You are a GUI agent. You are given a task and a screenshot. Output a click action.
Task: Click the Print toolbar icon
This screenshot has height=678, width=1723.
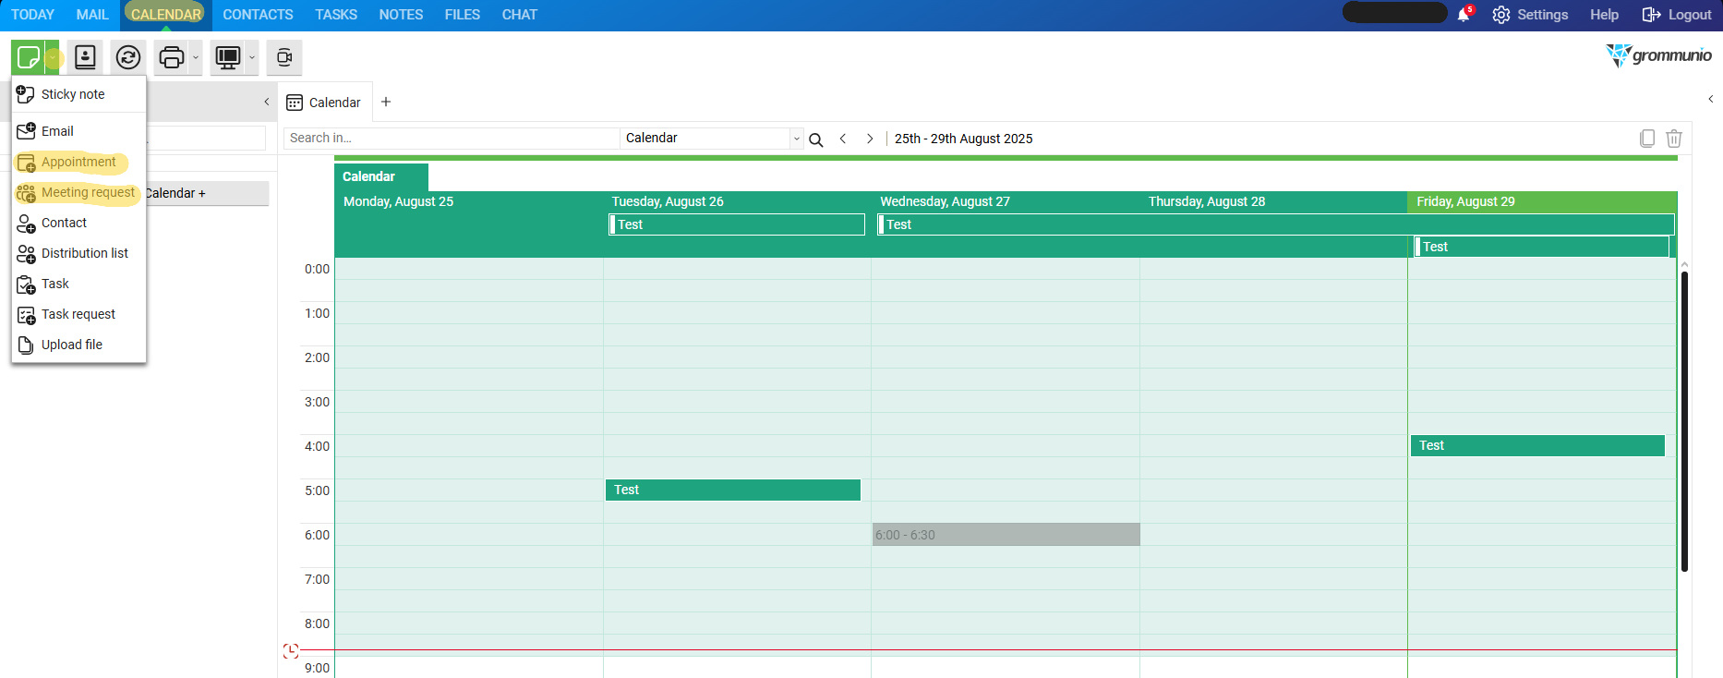coord(171,57)
